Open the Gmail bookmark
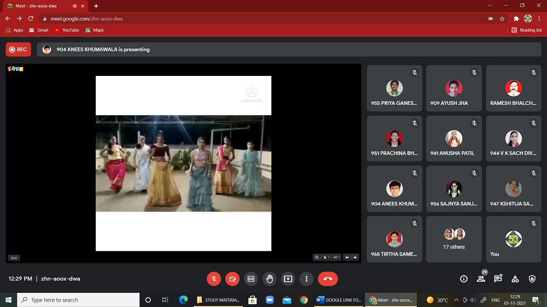The image size is (547, 307). pyautogui.click(x=39, y=30)
